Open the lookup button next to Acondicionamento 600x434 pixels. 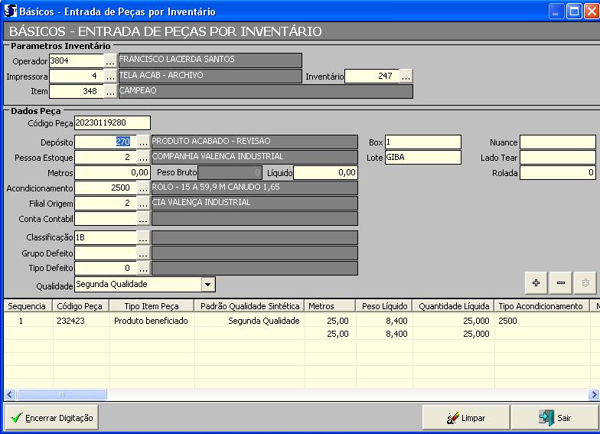coord(143,188)
